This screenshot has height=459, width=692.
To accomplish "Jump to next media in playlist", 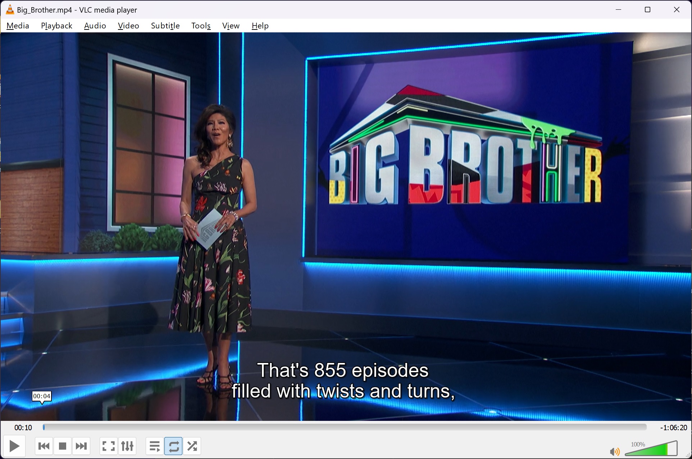I will (81, 446).
